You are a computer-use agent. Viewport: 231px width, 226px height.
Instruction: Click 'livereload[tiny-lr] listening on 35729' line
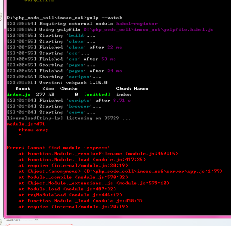pyautogui.click(x=69, y=118)
